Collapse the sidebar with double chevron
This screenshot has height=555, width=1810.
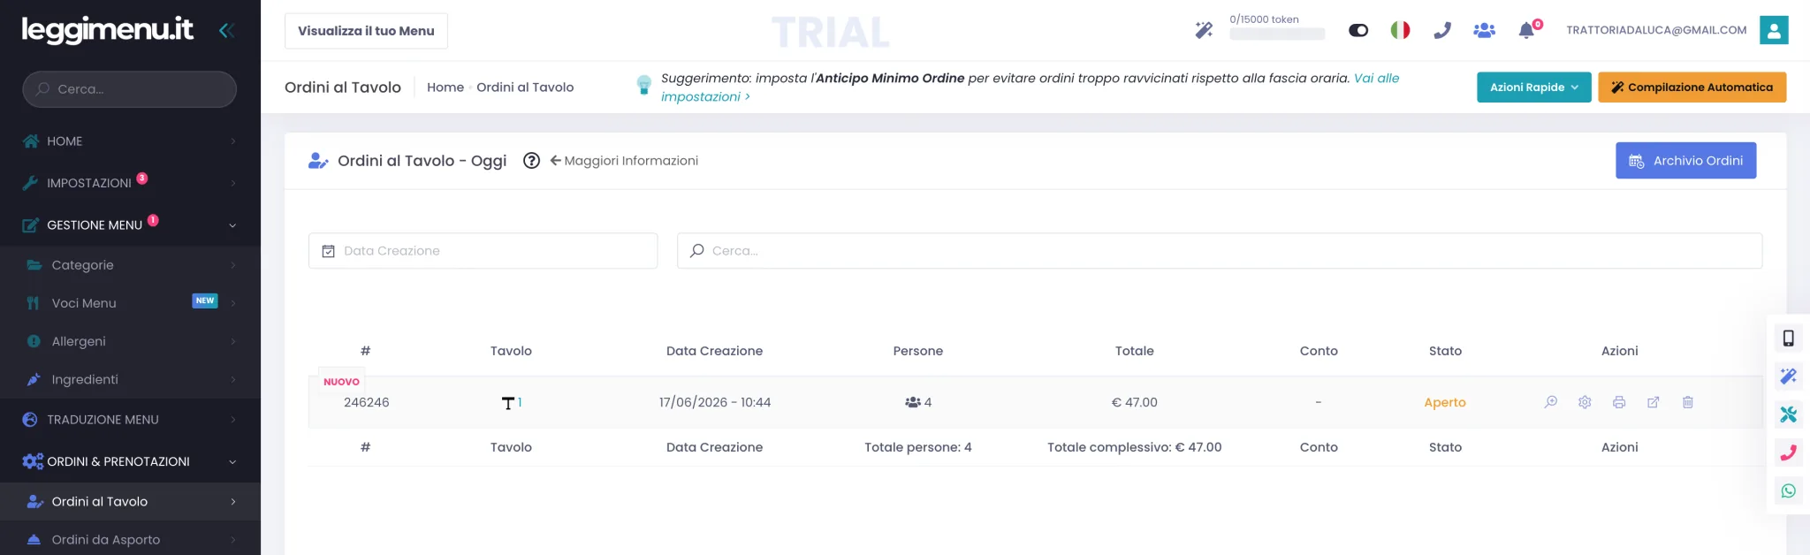click(226, 30)
